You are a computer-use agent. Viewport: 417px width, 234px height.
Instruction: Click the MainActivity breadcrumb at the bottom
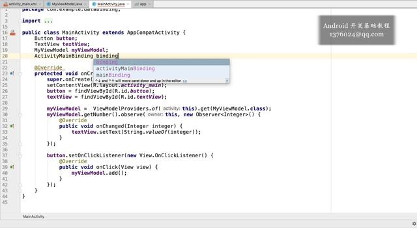tap(33, 216)
